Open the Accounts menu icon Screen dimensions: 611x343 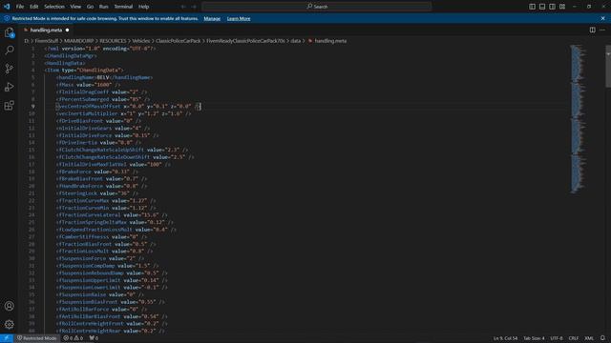pyautogui.click(x=9, y=306)
